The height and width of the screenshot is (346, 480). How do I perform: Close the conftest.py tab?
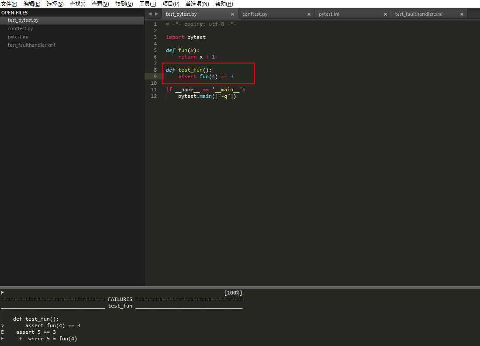tap(309, 14)
